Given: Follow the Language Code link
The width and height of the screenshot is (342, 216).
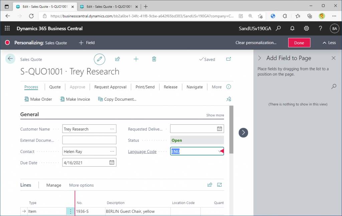Looking at the screenshot, I should click(x=142, y=152).
